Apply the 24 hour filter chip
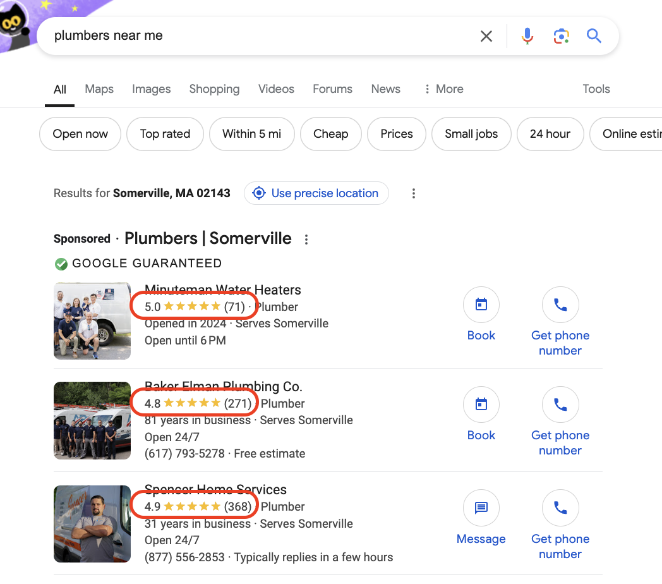Screen dimensions: 662x584 pyautogui.click(x=550, y=134)
